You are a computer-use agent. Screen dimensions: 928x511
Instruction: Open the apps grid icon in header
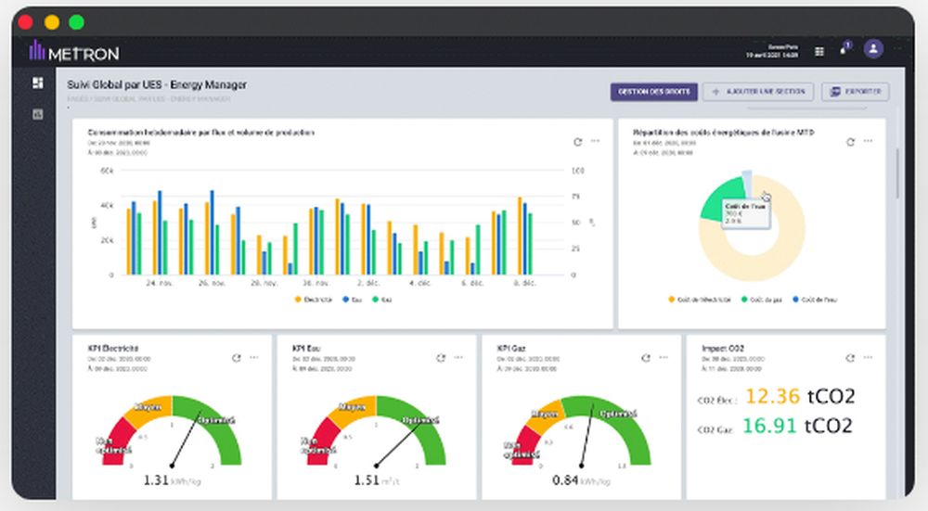click(819, 52)
